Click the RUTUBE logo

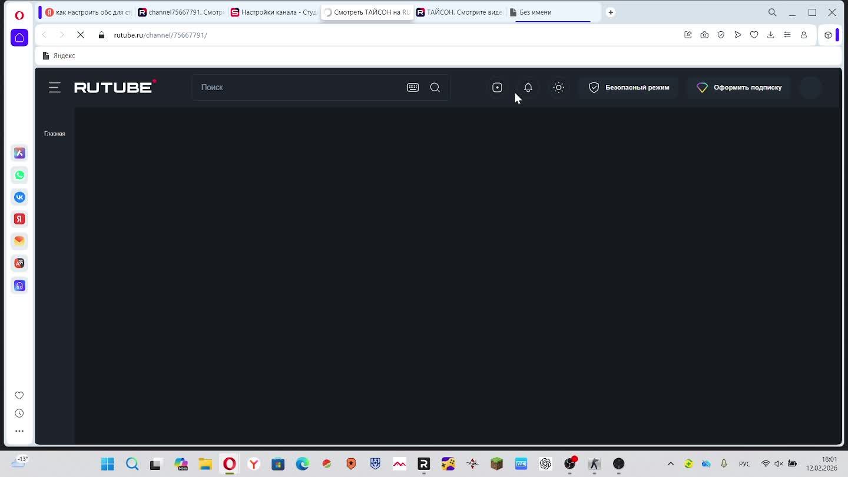tap(115, 87)
